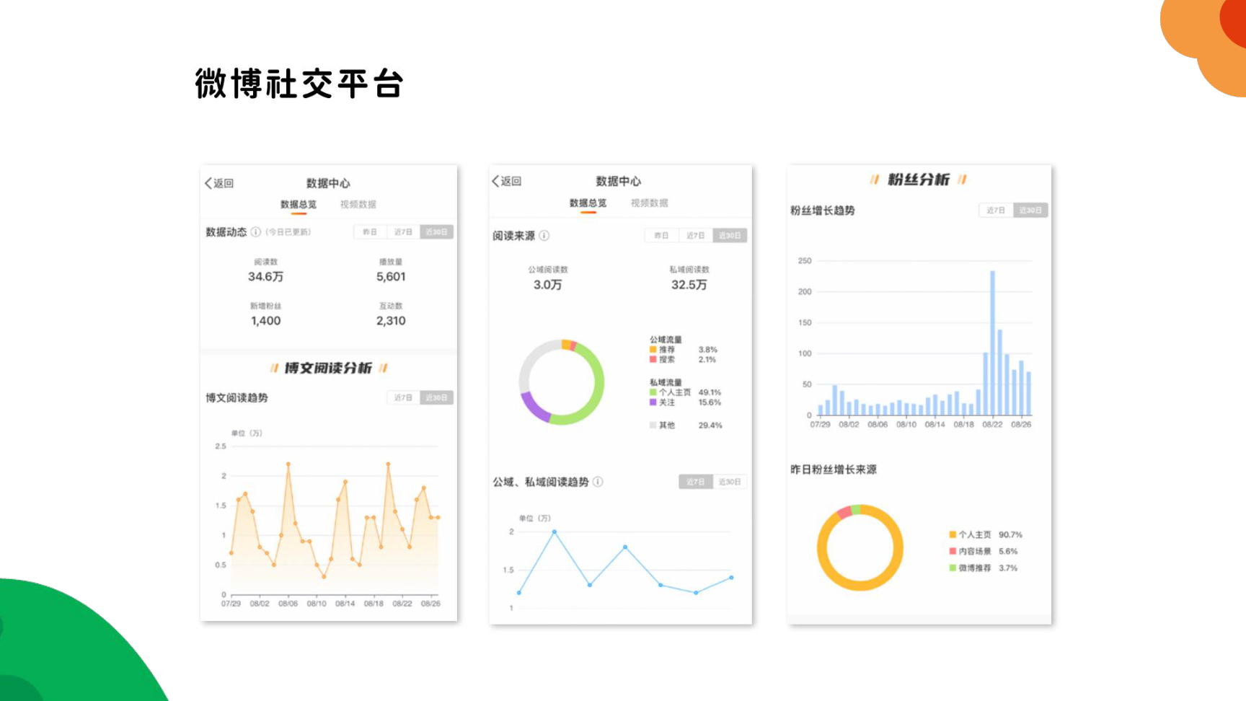1246x701 pixels.
Task: Click orange 个人主页 90.7% legend swatch
Action: [x=953, y=535]
